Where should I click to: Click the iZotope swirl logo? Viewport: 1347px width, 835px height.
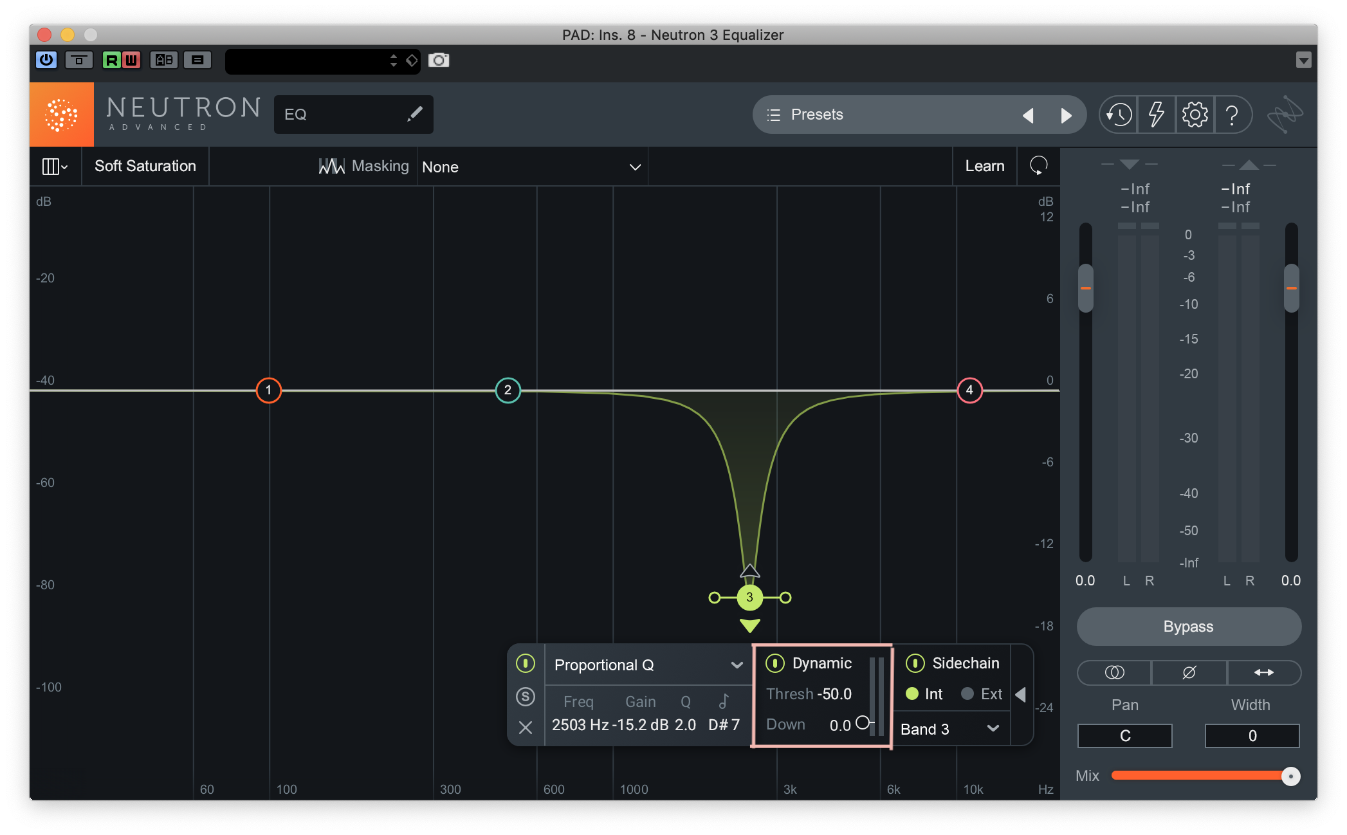(1285, 115)
